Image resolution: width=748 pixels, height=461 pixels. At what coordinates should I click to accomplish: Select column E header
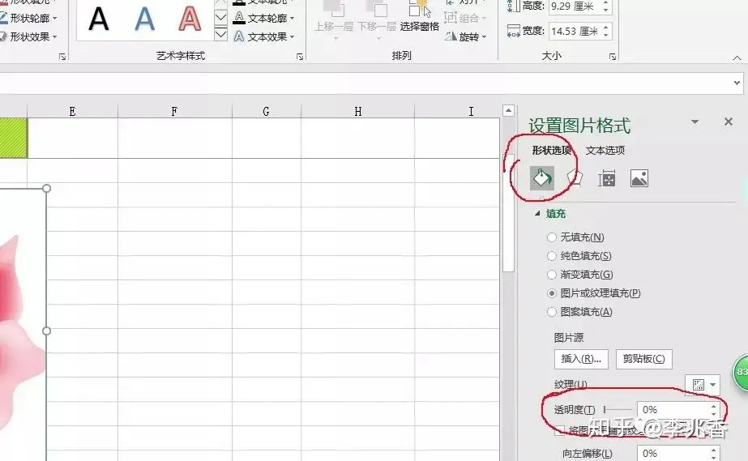pos(72,111)
